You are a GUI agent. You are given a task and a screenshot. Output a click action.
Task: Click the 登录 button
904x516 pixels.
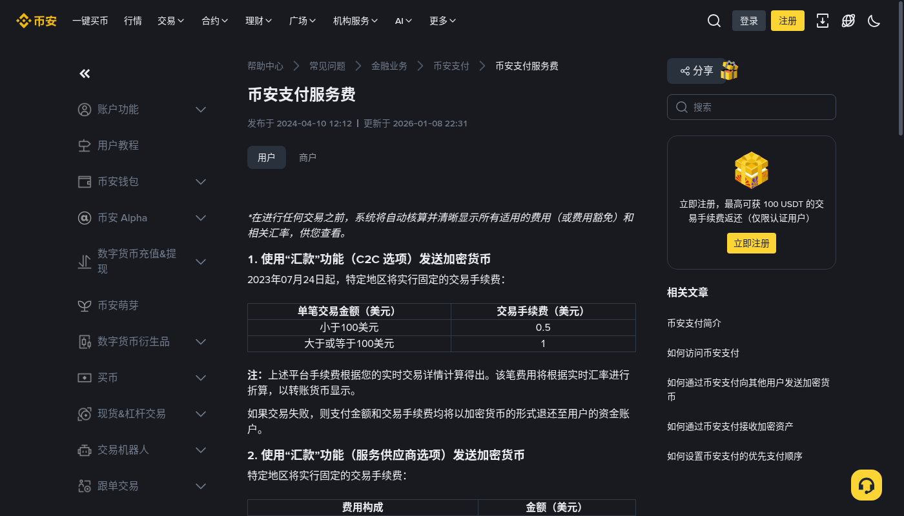[x=749, y=21]
